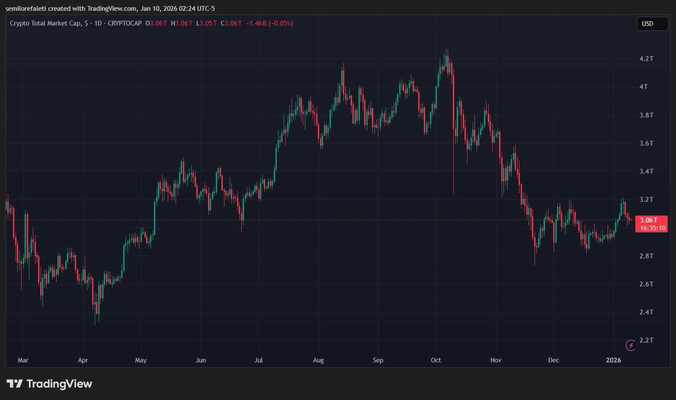Select the Crypto Total Market Cap title
Screen dimensions: 676x400
point(45,23)
